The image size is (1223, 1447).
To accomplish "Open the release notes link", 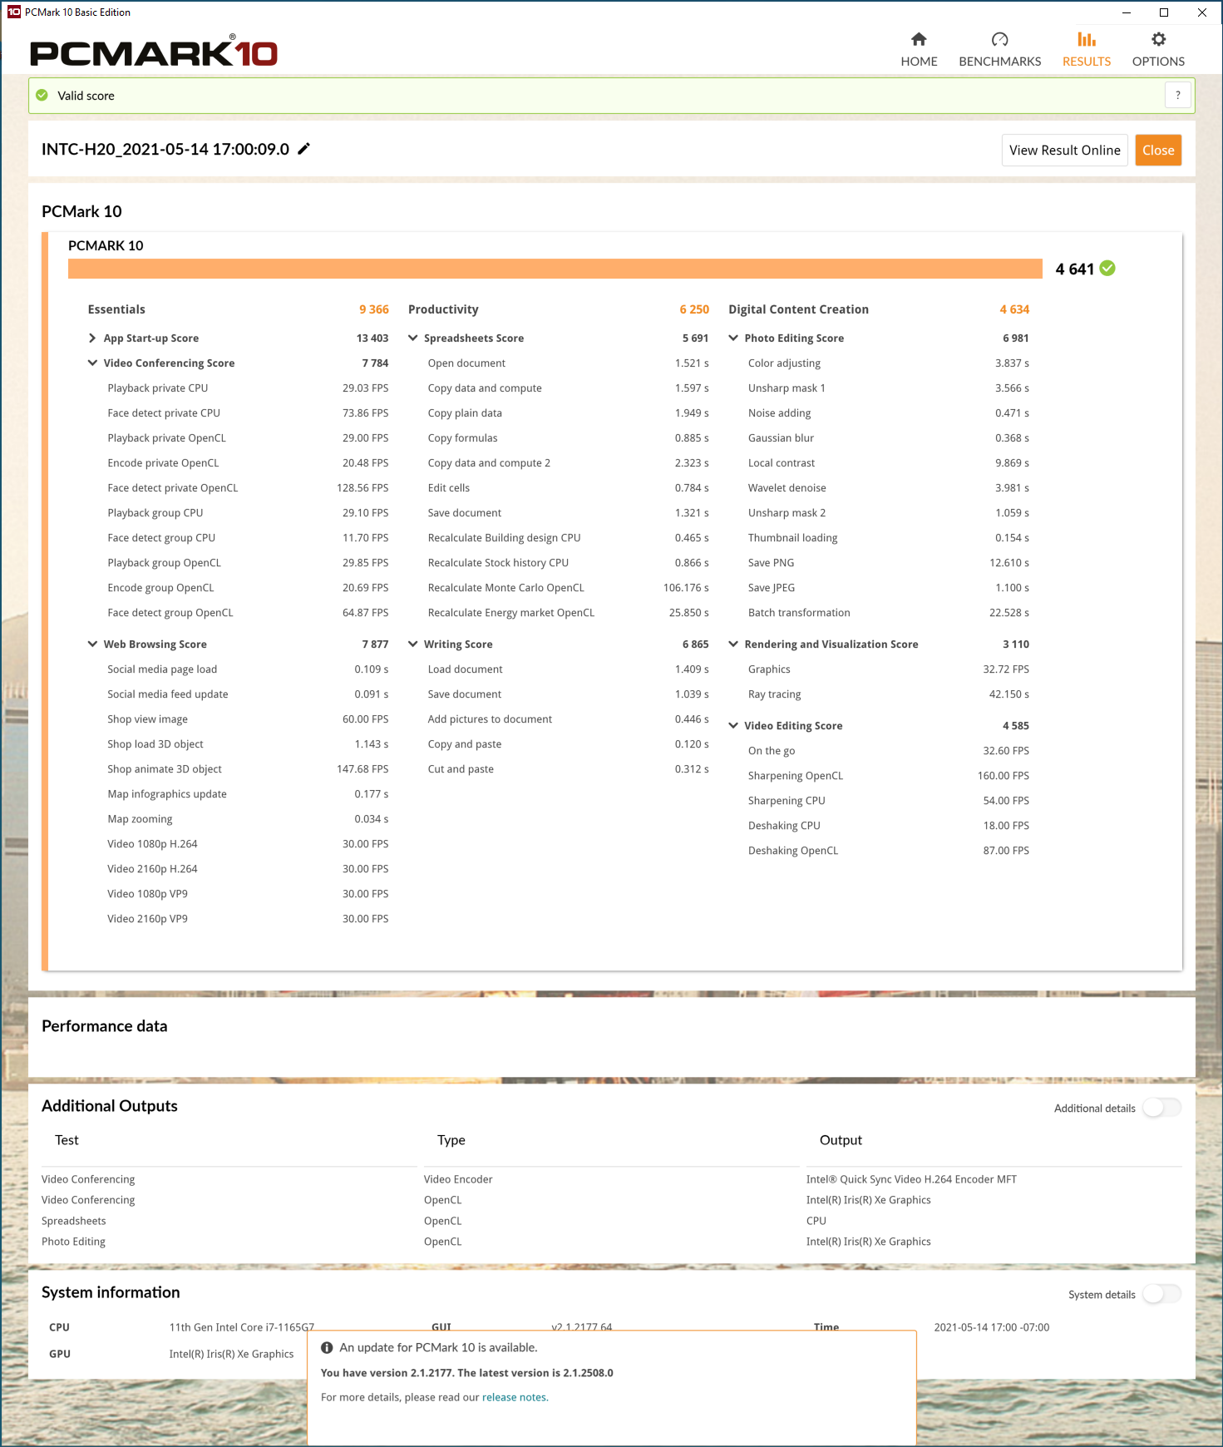I will tap(515, 1397).
